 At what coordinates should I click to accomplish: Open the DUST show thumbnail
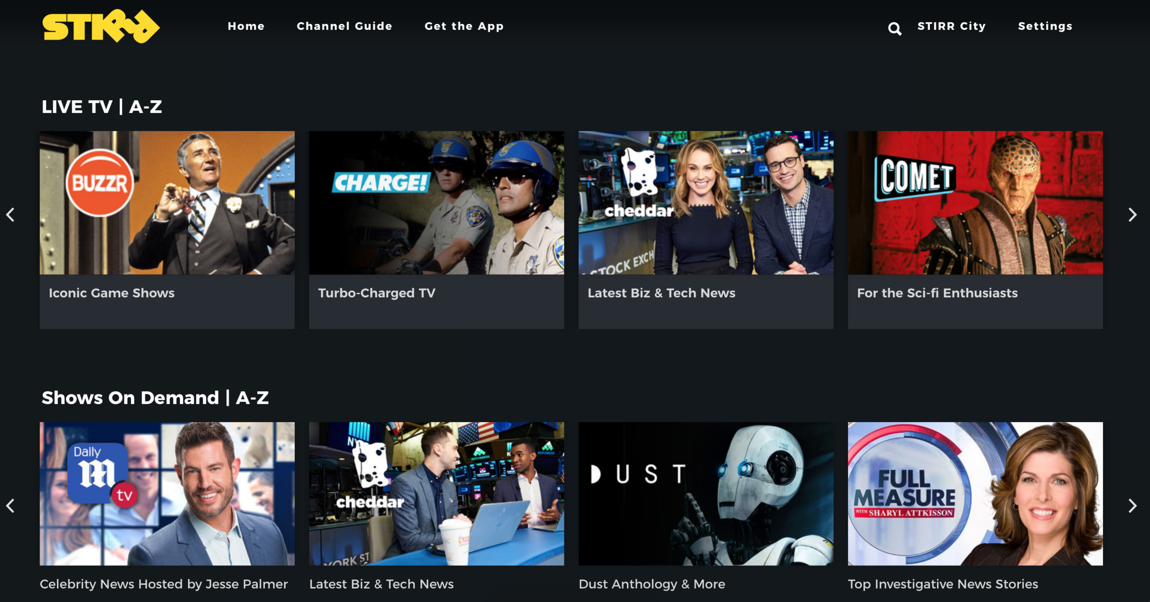coord(706,494)
